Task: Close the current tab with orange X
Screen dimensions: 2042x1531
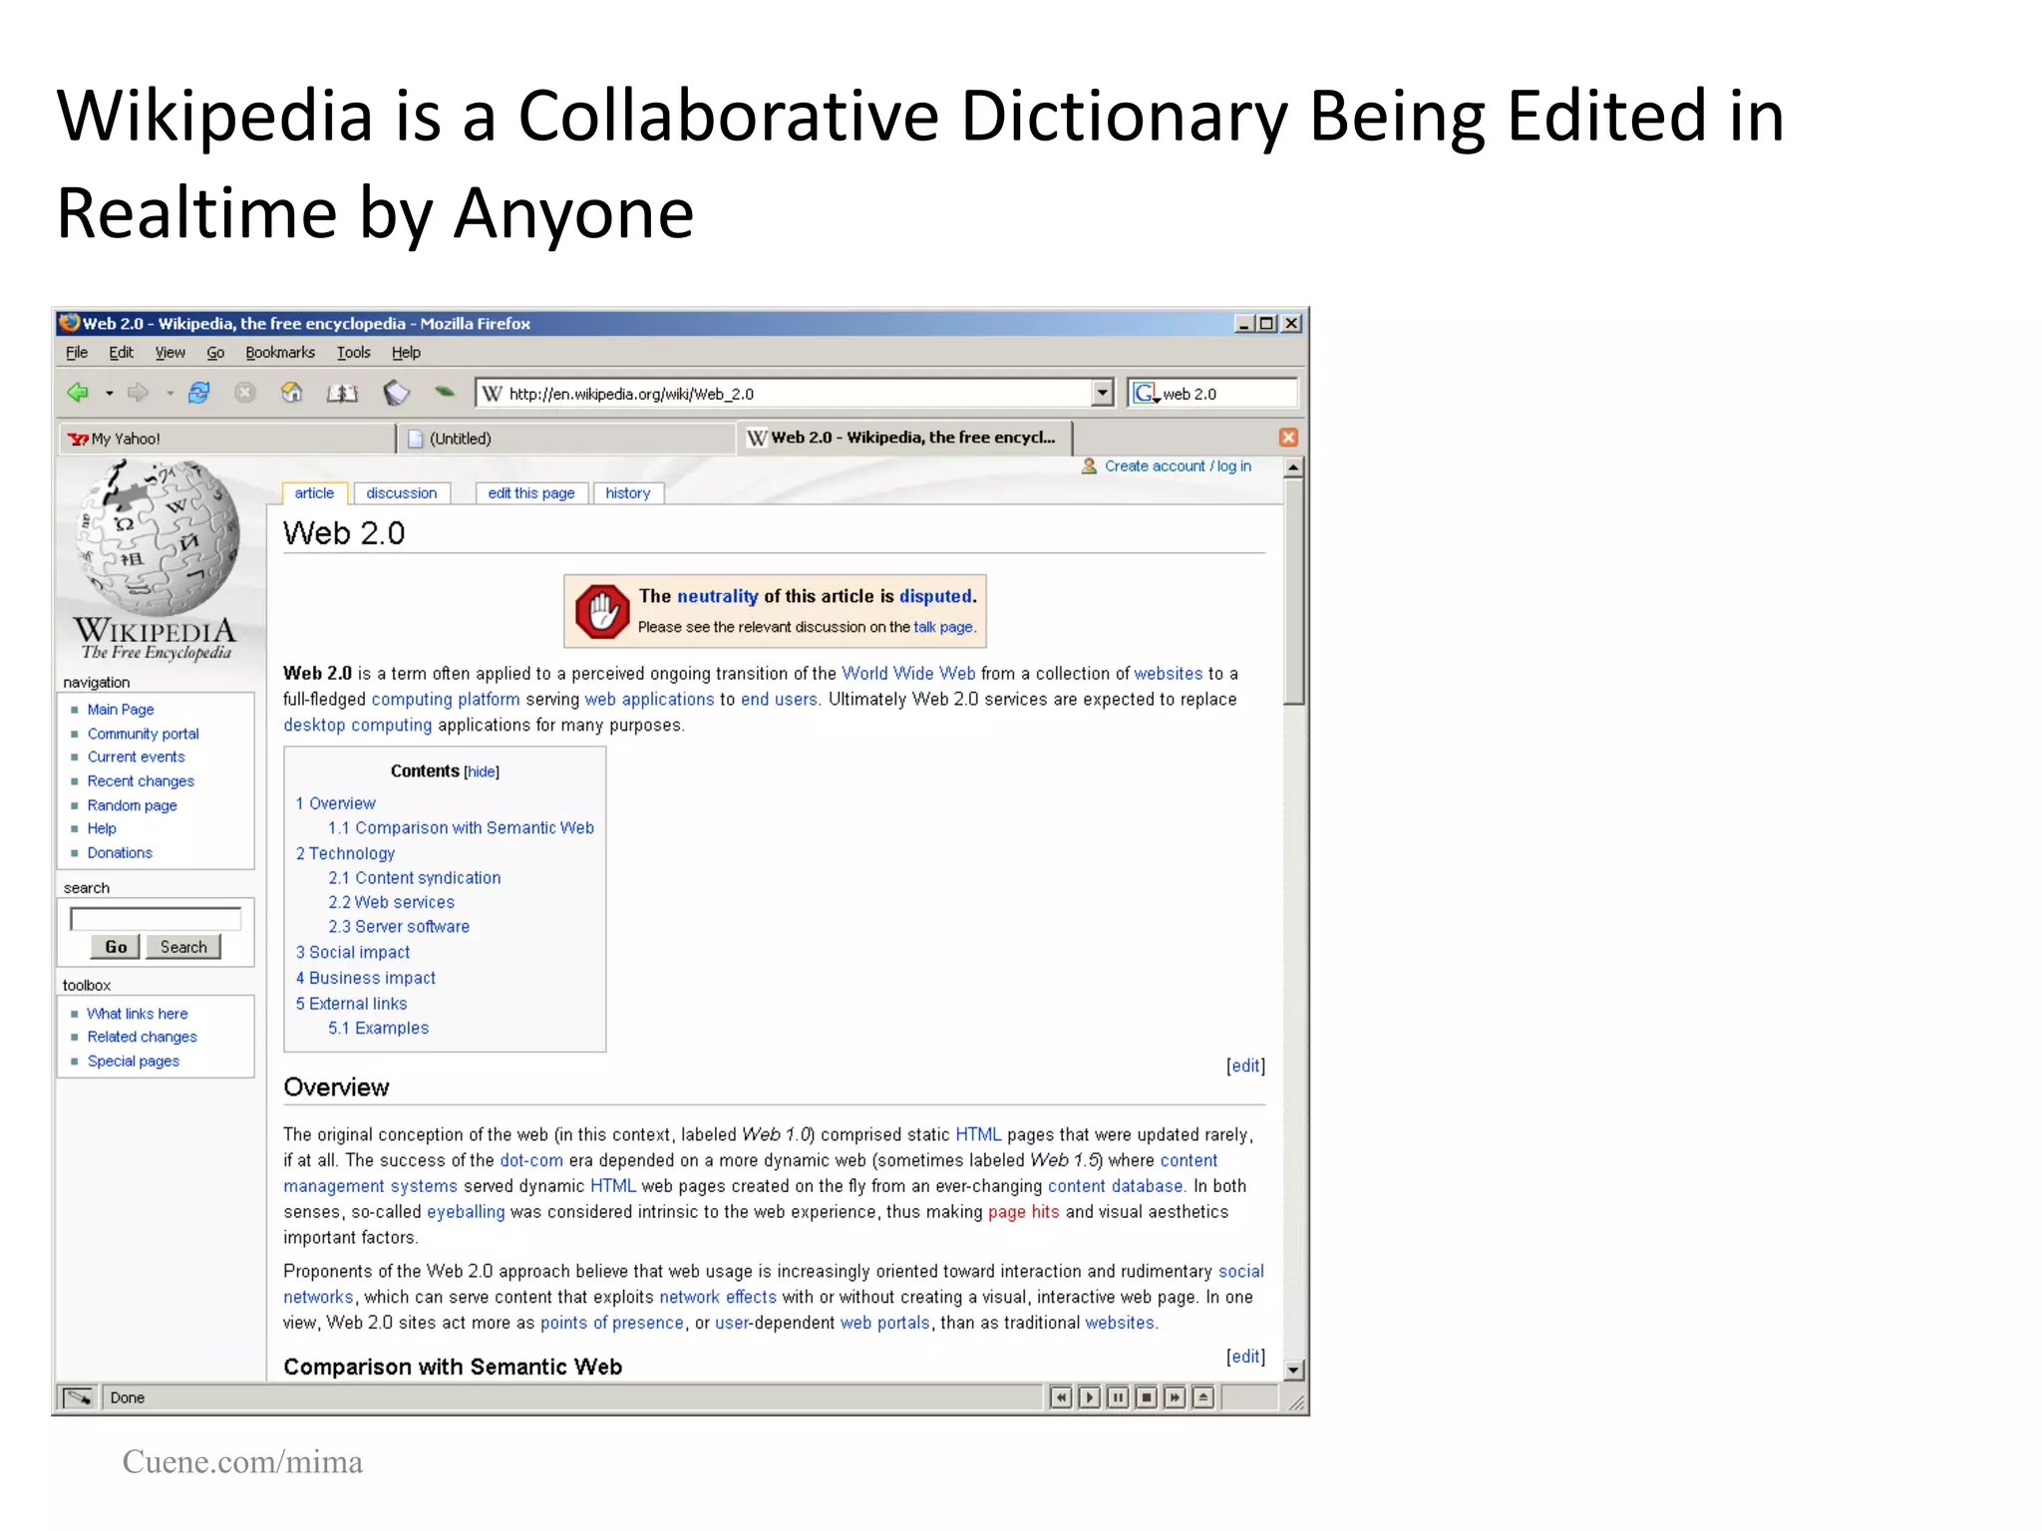Action: tap(1288, 438)
